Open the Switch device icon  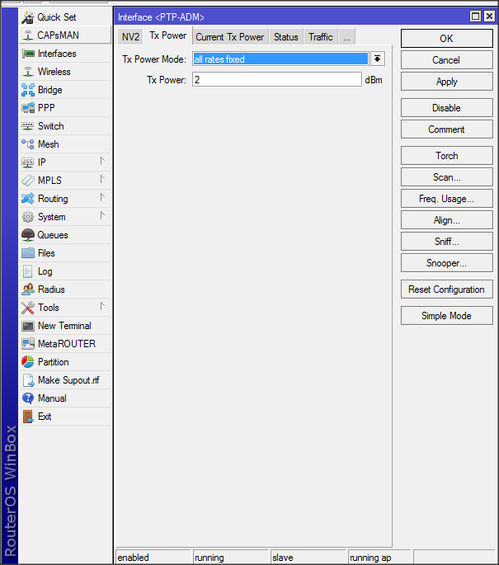(28, 126)
